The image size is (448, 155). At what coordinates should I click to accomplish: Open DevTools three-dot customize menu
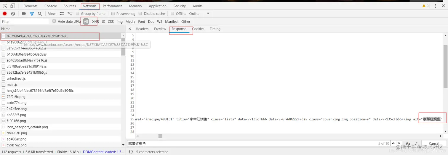point(435,6)
